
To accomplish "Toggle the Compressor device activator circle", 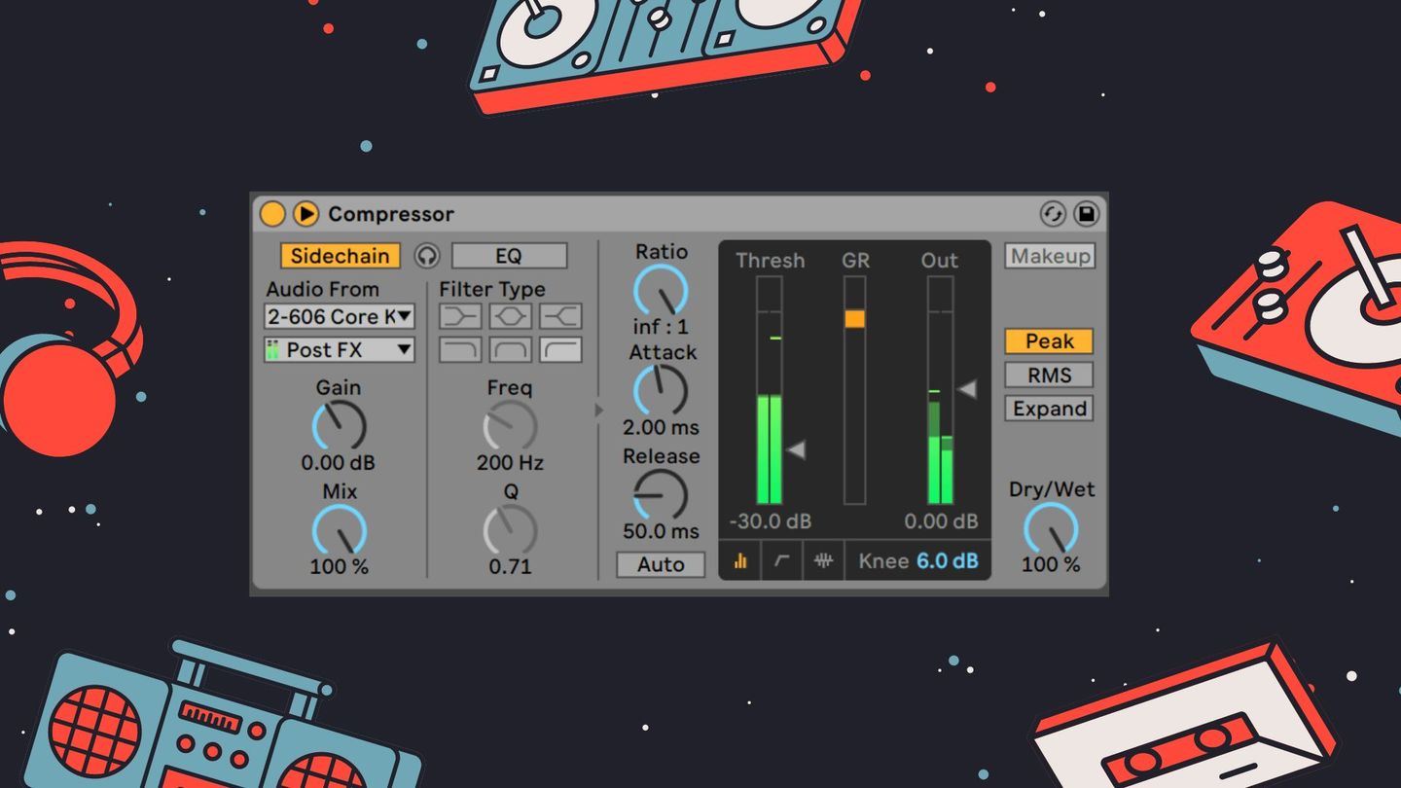I will tap(272, 214).
